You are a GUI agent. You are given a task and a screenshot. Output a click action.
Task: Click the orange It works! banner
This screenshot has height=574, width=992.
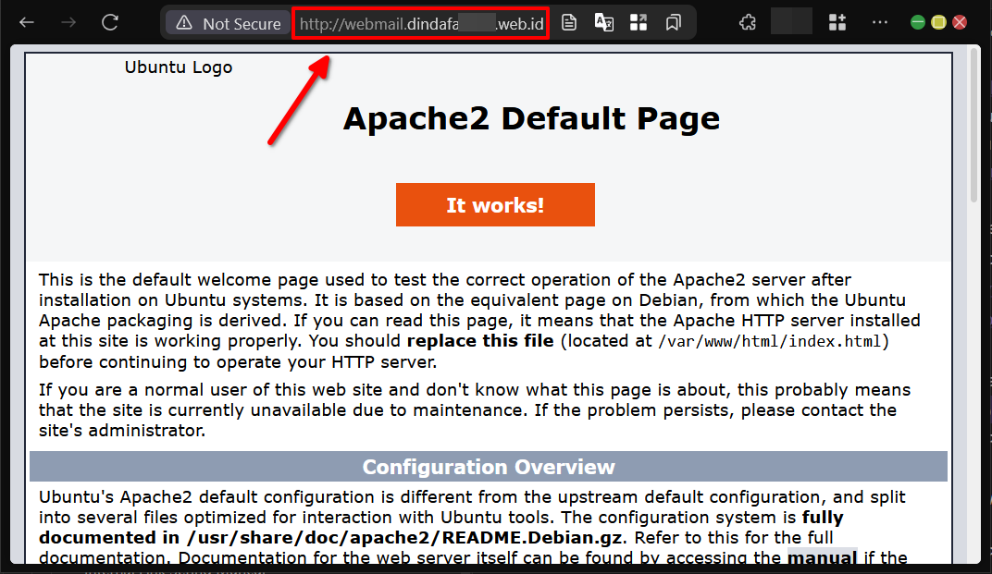pyautogui.click(x=495, y=205)
